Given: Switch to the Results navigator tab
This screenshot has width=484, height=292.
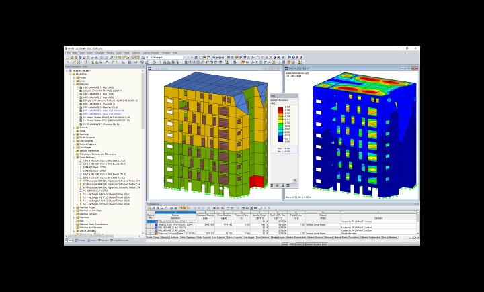Looking at the screenshot, I should point(104,240).
